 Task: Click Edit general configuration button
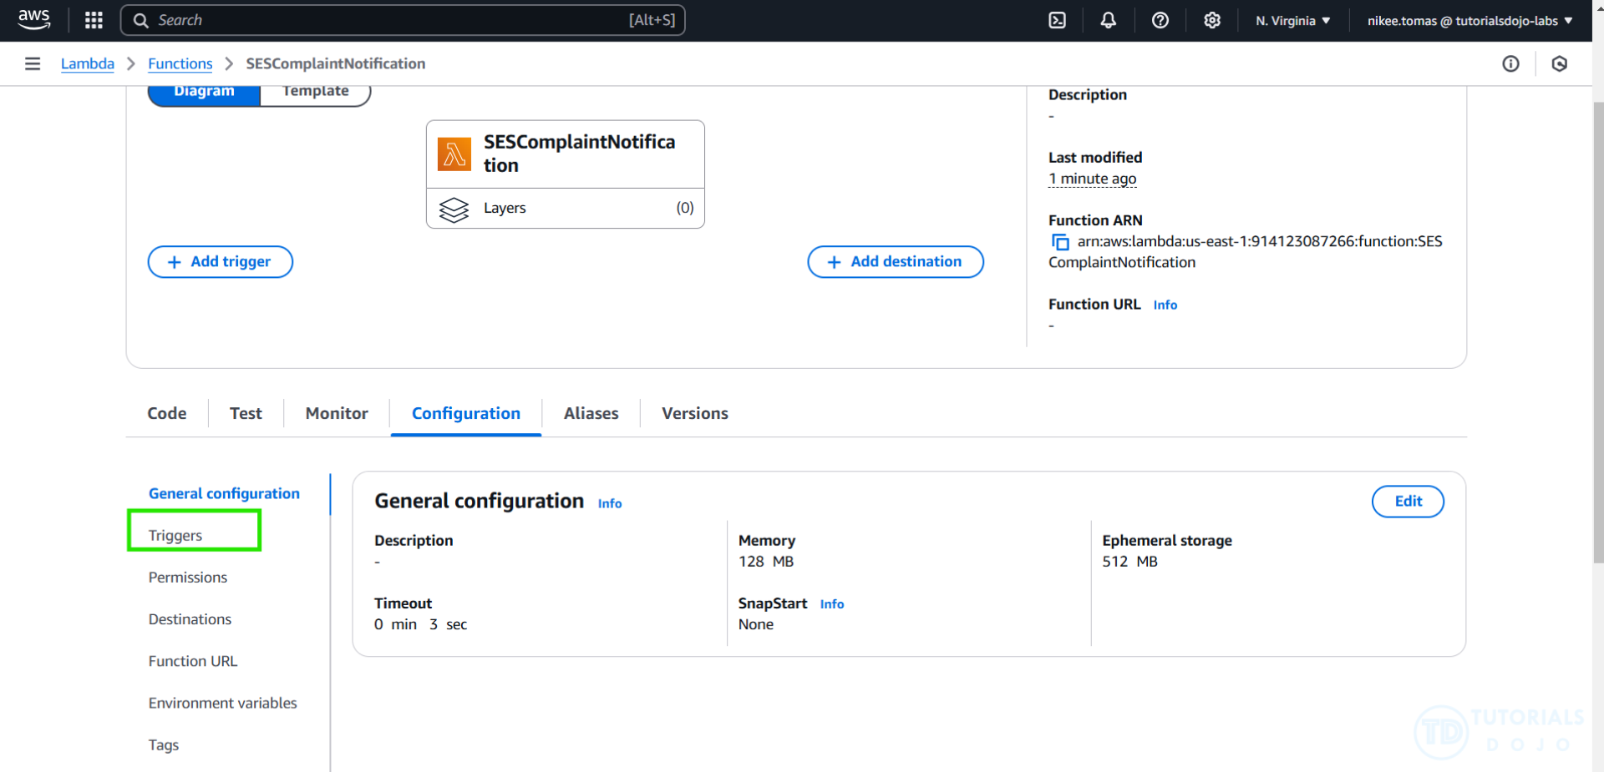(x=1408, y=501)
